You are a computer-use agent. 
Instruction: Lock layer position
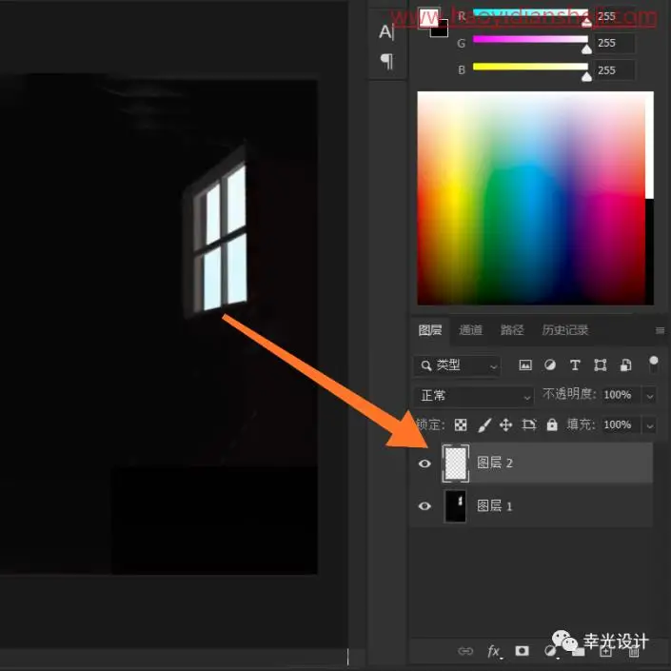click(505, 424)
